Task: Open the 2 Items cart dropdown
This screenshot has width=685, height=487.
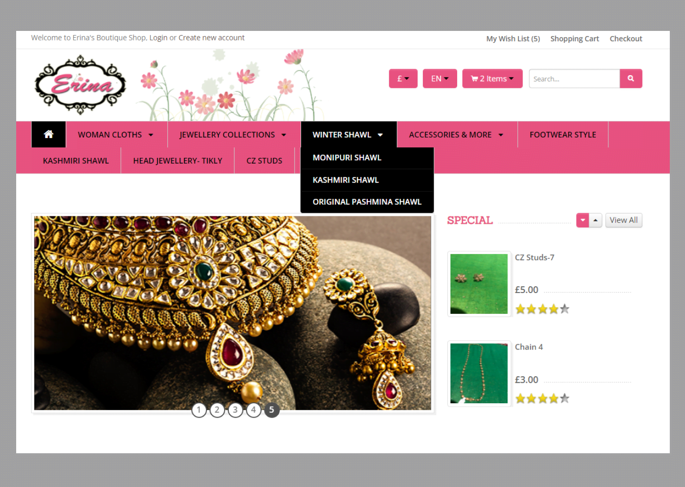Action: (492, 78)
